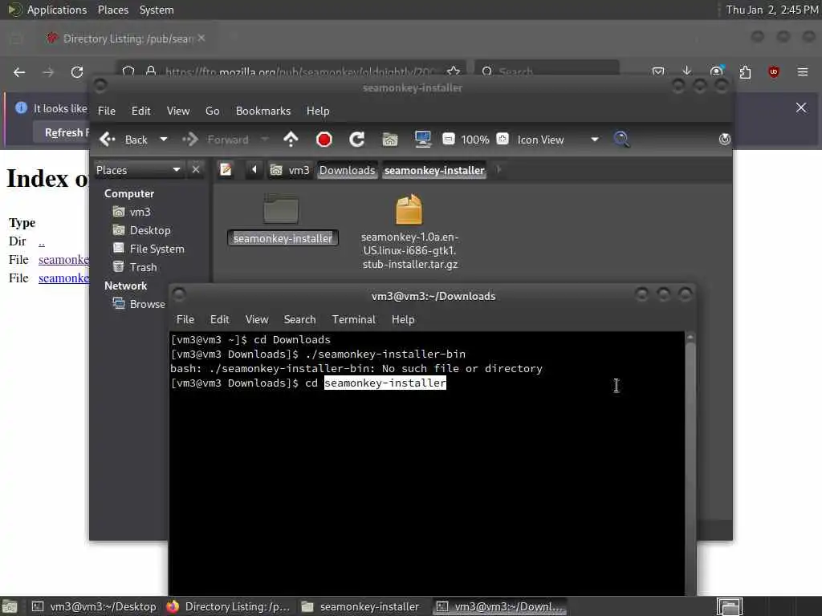Select the seamonkey-installer folder icon

click(x=282, y=209)
